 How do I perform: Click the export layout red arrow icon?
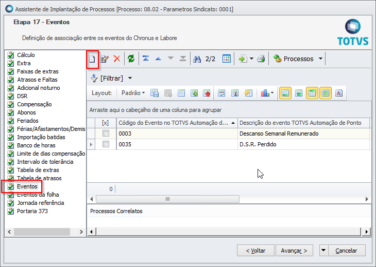(x=207, y=93)
